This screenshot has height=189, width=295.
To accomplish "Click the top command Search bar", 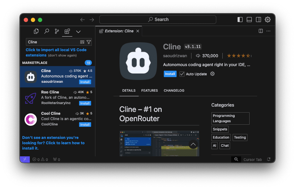I will (158, 20).
